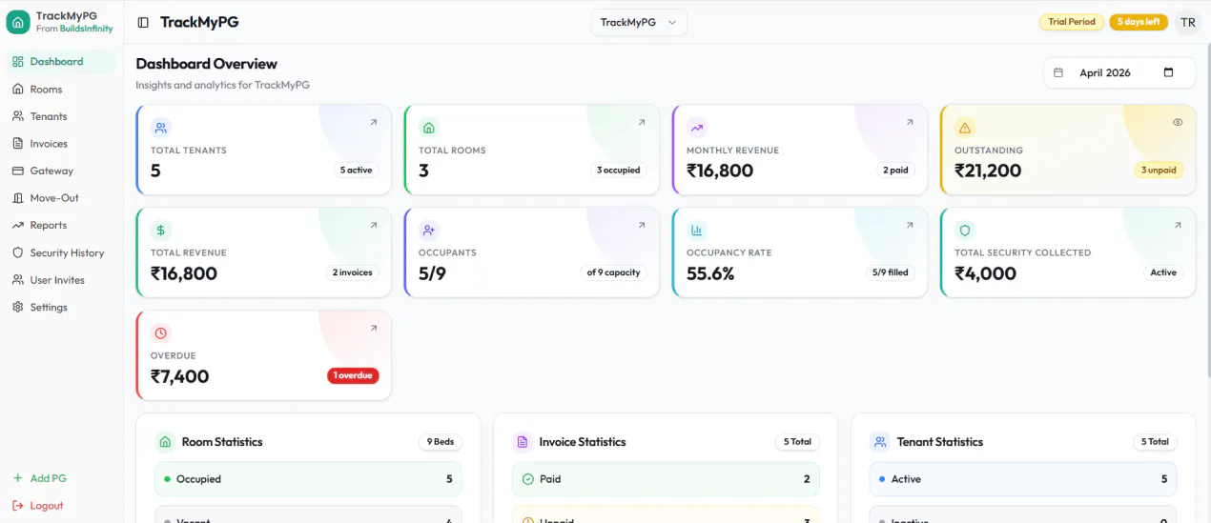
Task: Click the ₹21,200 outstanding amount
Action: [988, 171]
